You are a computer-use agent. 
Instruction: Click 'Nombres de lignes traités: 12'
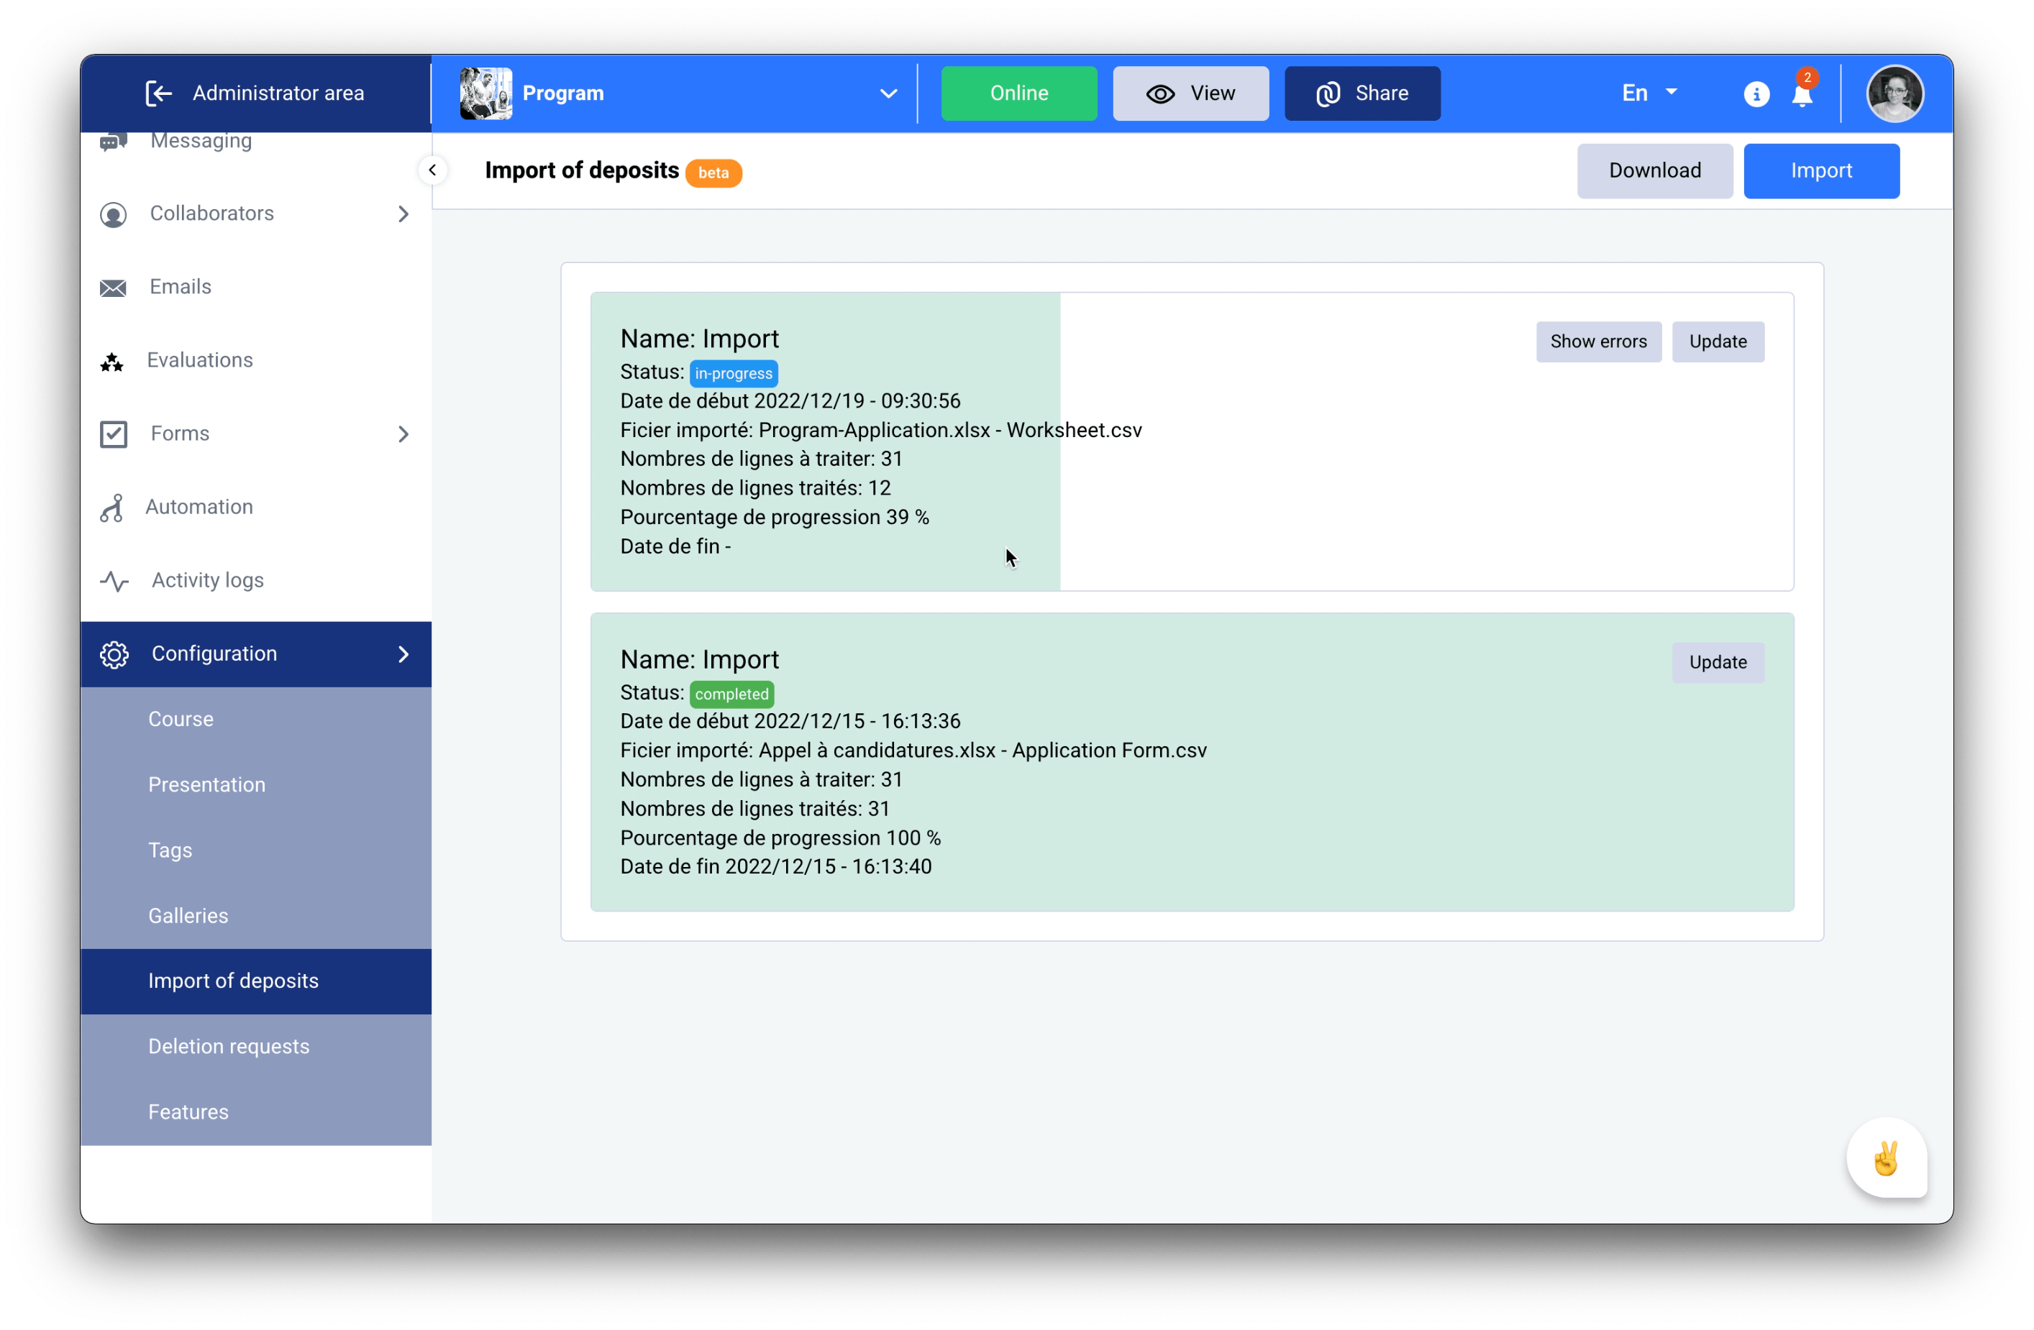[755, 489]
